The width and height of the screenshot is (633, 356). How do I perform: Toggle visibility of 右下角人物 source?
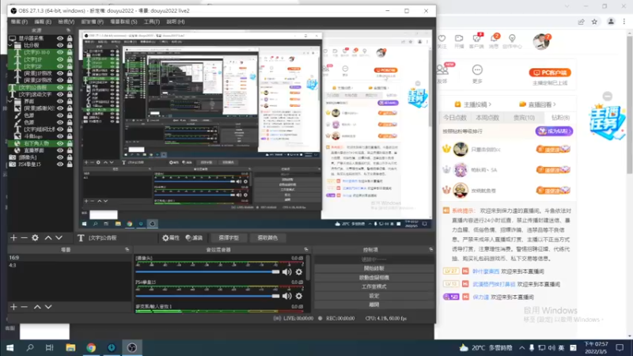[60, 143]
